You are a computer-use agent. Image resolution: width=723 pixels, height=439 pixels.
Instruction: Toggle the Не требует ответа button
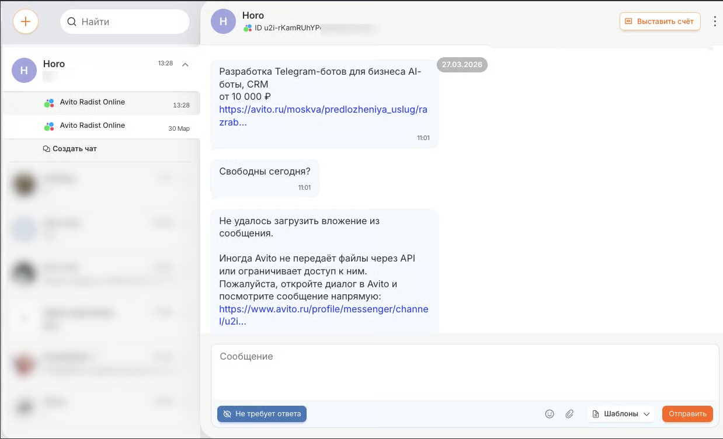(262, 414)
